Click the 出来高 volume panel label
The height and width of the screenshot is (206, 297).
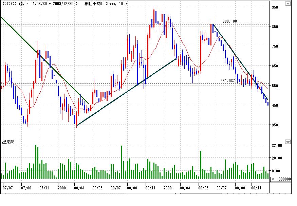[8, 142]
